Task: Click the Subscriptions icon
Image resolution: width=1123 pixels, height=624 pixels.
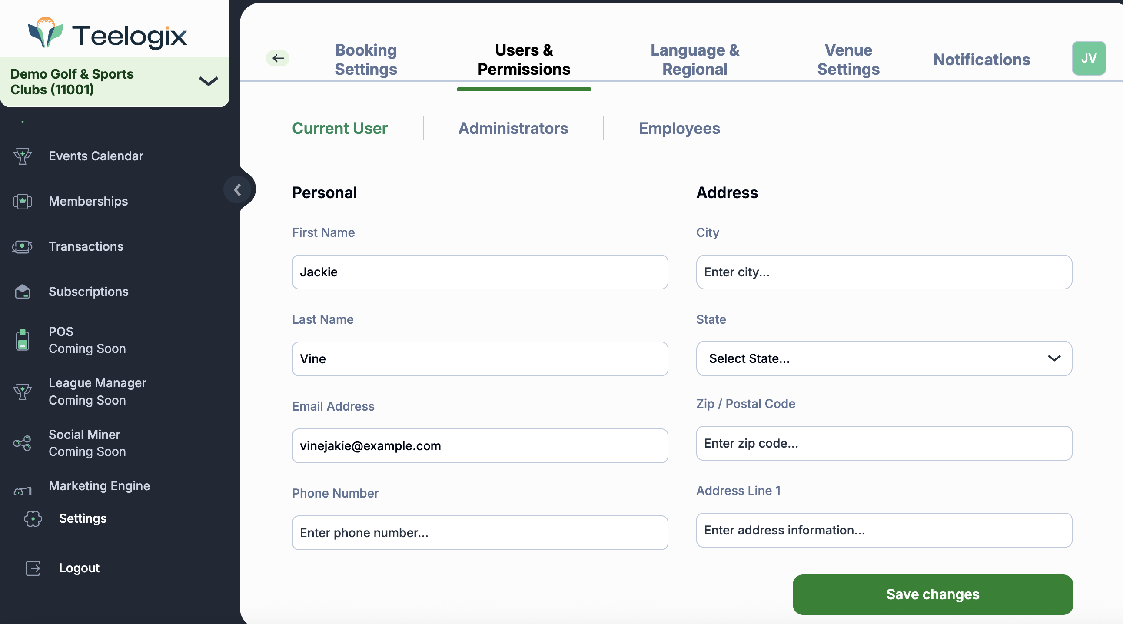Action: (22, 292)
